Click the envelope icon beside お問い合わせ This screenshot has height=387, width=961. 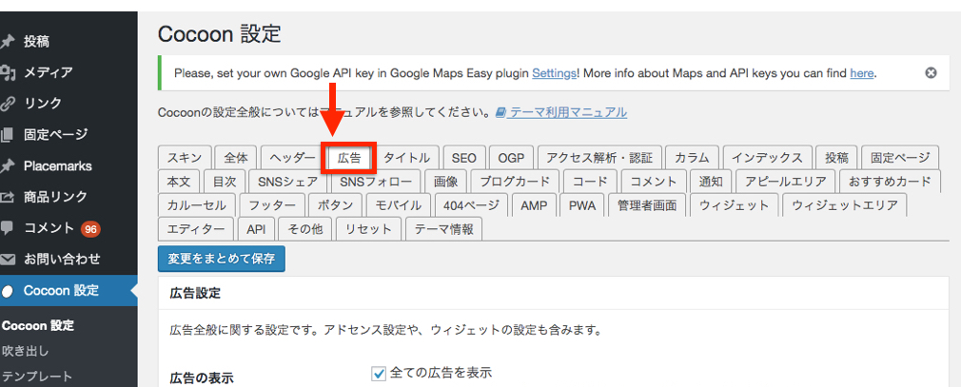point(8,260)
